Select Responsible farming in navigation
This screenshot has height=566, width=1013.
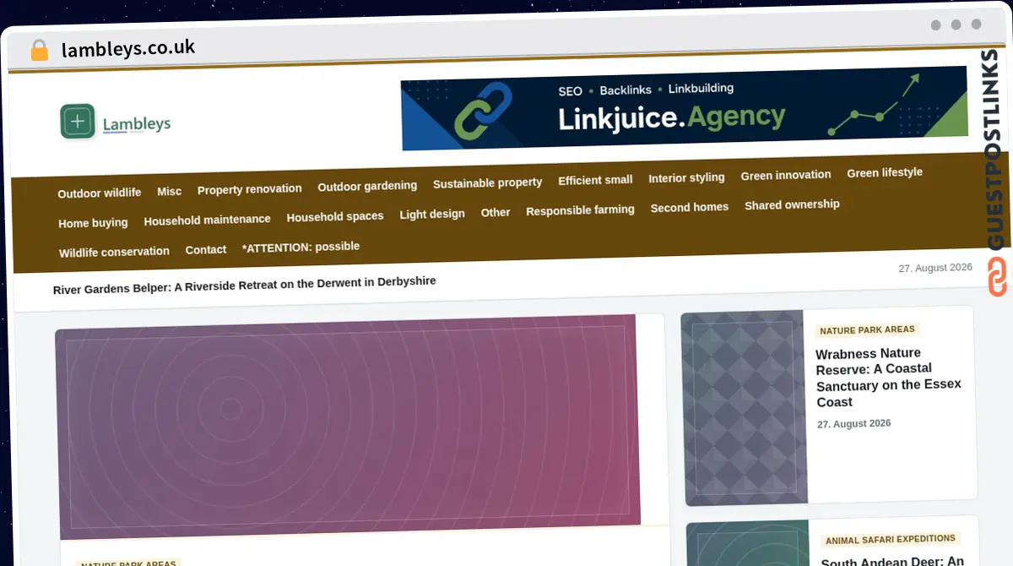[x=580, y=210]
